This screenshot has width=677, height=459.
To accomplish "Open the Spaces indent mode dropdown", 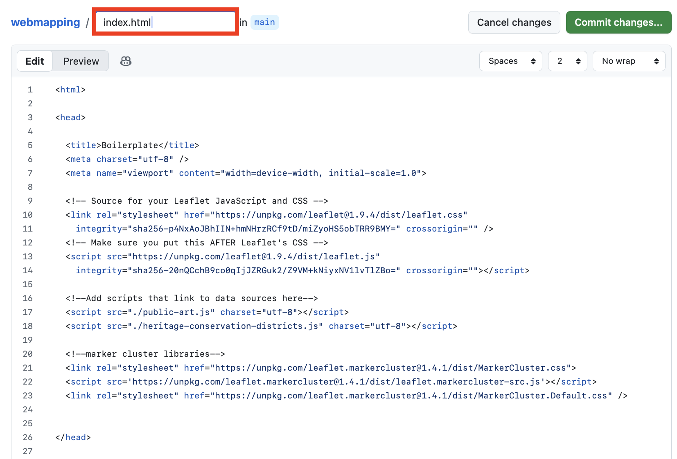I will point(510,61).
